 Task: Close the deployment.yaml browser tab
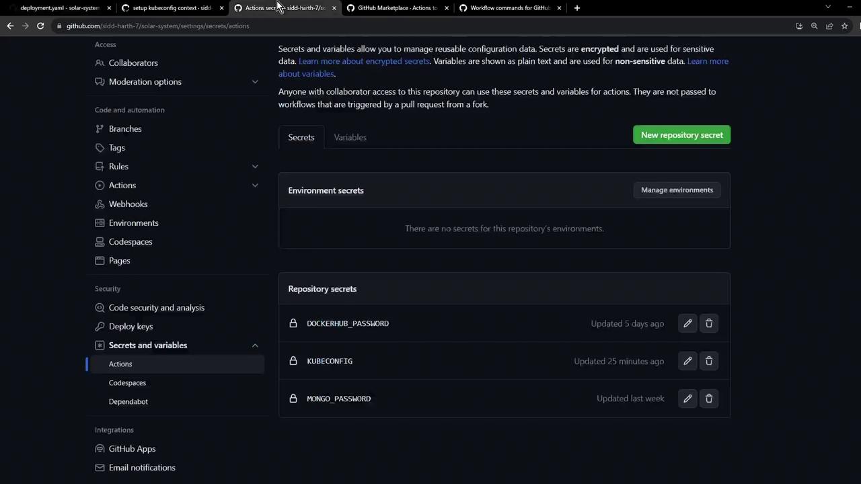108,8
